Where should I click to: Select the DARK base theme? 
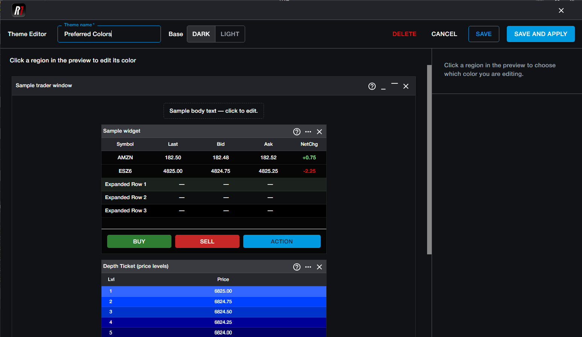coord(201,34)
